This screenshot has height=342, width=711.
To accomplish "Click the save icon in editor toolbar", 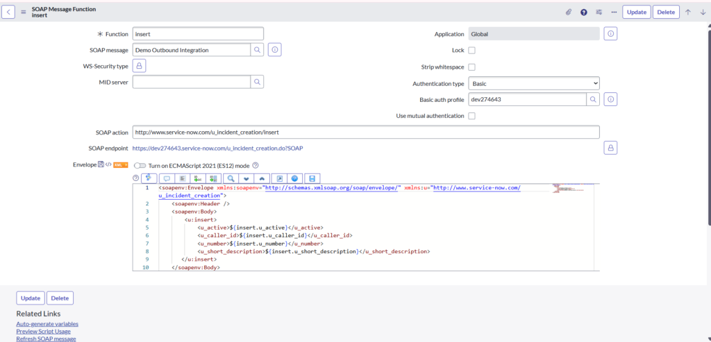I will (313, 178).
